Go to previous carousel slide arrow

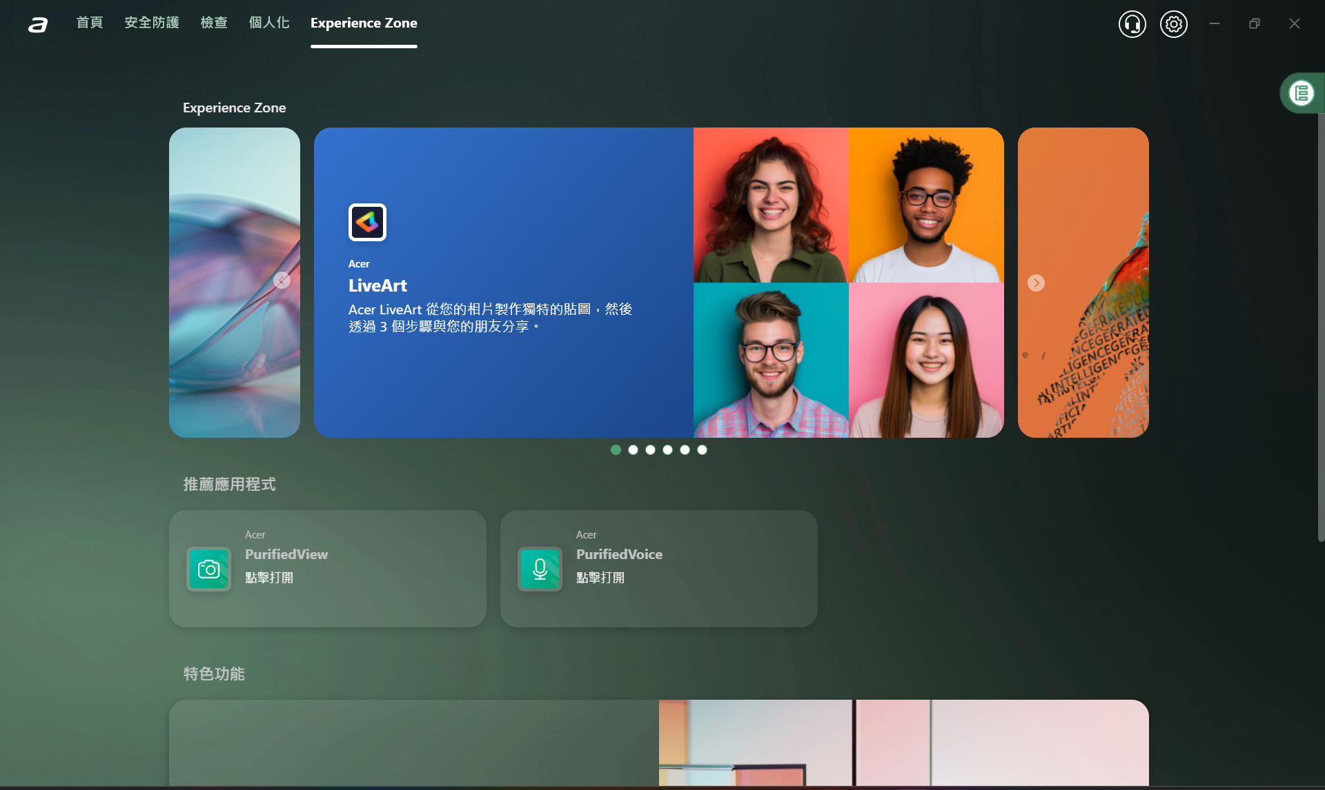(x=282, y=280)
